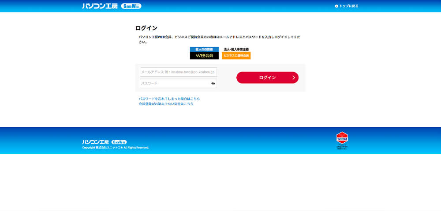Click the footer パソコン工房 logo
Image resolution: width=441 pixels, height=211 pixels.
point(95,142)
